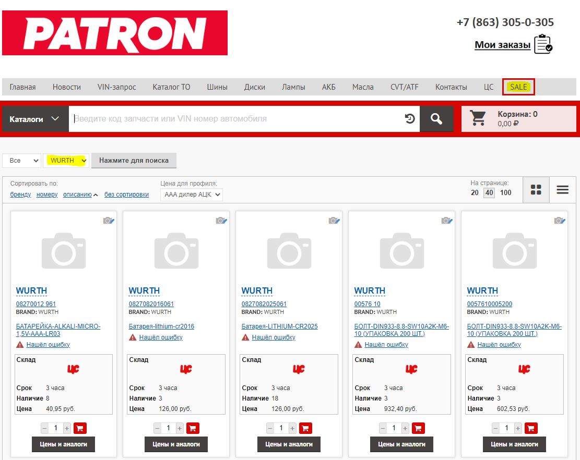Open the WURTH brand dropdown
Image resolution: width=580 pixels, height=460 pixels.
[x=66, y=161]
